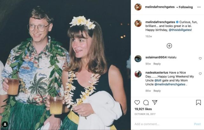Open melindafrenchgates profile picture in header
Image resolution: width=204 pixels, height=130 pixels.
coord(138,7)
